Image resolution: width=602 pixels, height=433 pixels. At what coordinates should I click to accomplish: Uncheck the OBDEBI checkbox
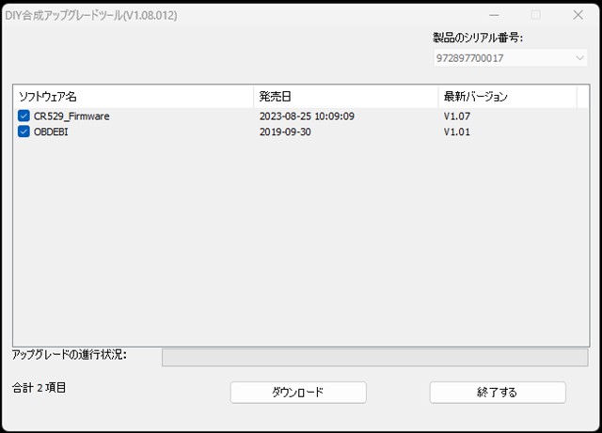coord(24,131)
